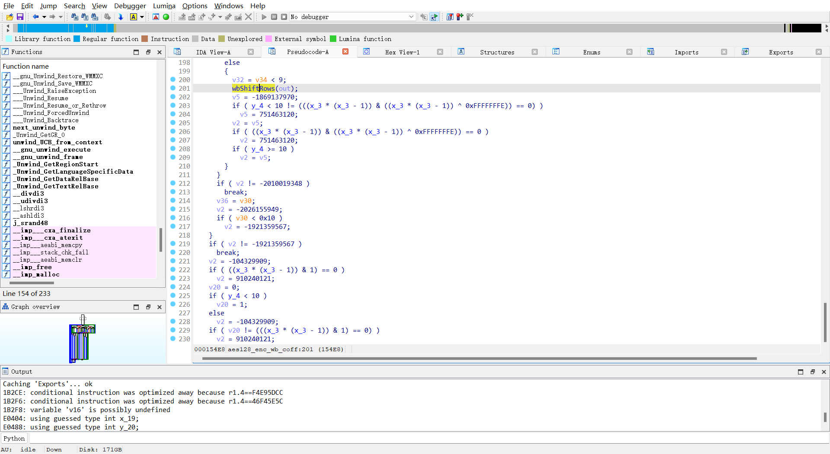The width and height of the screenshot is (830, 454).
Task: Terminate the process with stop button
Action: [x=284, y=17]
